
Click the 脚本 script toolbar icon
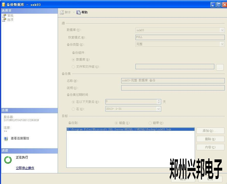point(62,12)
